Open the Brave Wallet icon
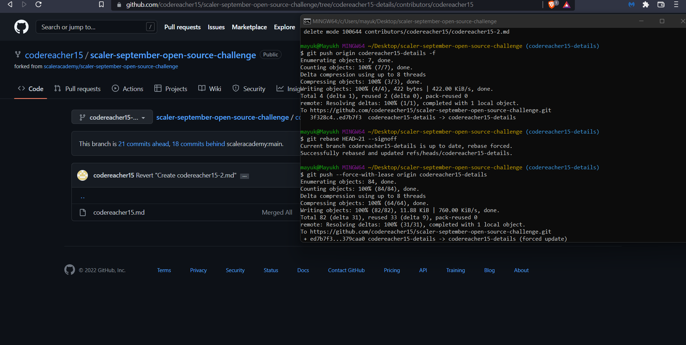The width and height of the screenshot is (686, 345). coord(661,5)
